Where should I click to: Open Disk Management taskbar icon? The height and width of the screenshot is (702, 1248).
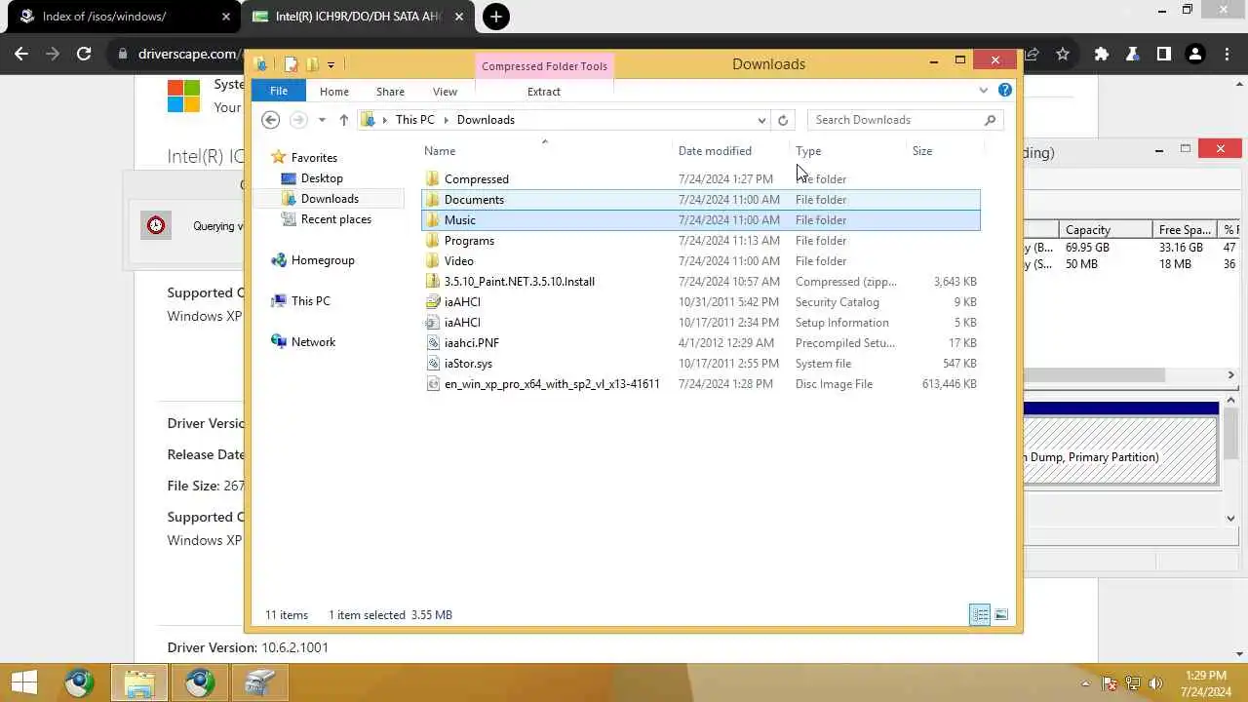[x=258, y=682]
